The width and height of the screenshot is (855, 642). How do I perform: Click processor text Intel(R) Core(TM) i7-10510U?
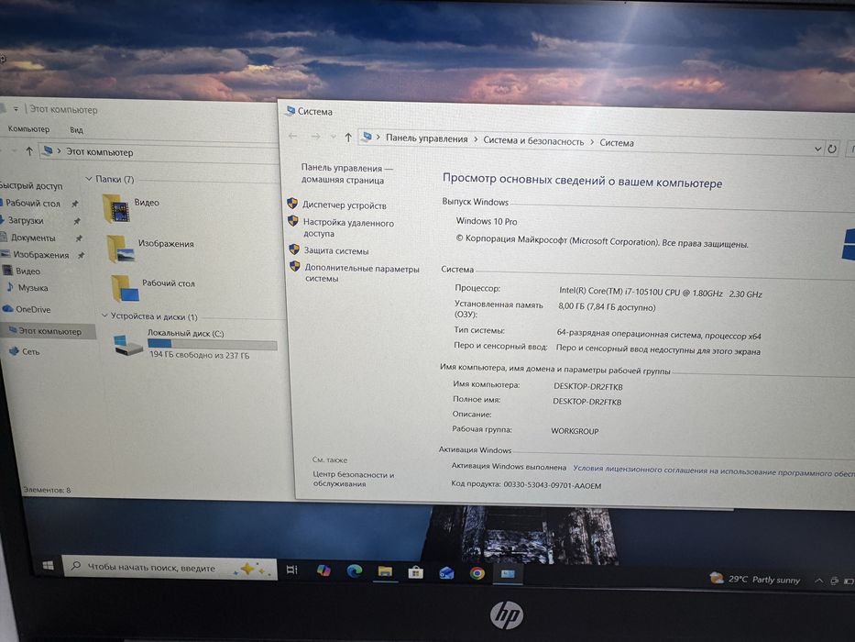pos(661,293)
